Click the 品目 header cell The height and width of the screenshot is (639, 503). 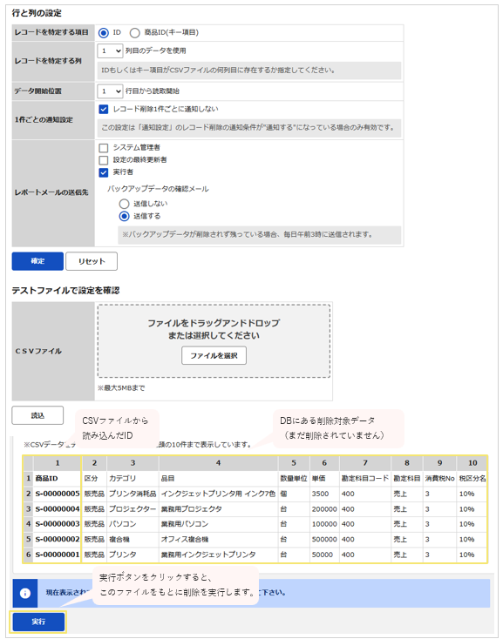point(218,479)
